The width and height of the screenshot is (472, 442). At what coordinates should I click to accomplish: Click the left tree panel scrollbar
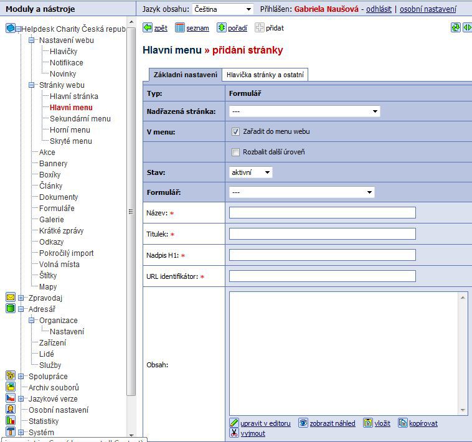[x=131, y=210]
